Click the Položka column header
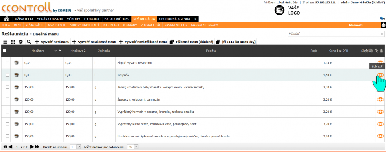The height and width of the screenshot is (152, 386). [x=211, y=51]
